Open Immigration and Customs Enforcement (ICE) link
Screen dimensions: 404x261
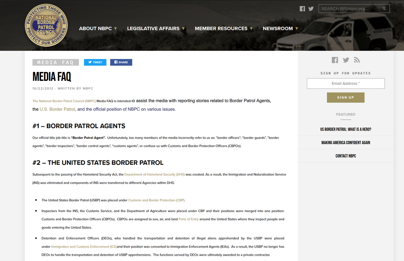84,246
